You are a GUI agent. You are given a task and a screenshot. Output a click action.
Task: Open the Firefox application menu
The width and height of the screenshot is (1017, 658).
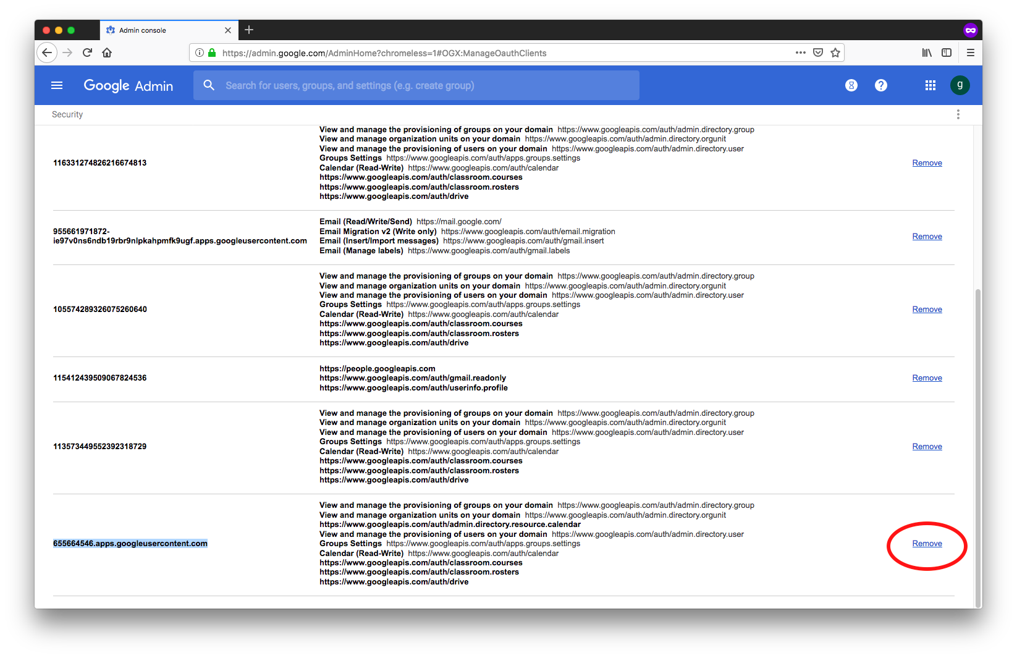970,53
